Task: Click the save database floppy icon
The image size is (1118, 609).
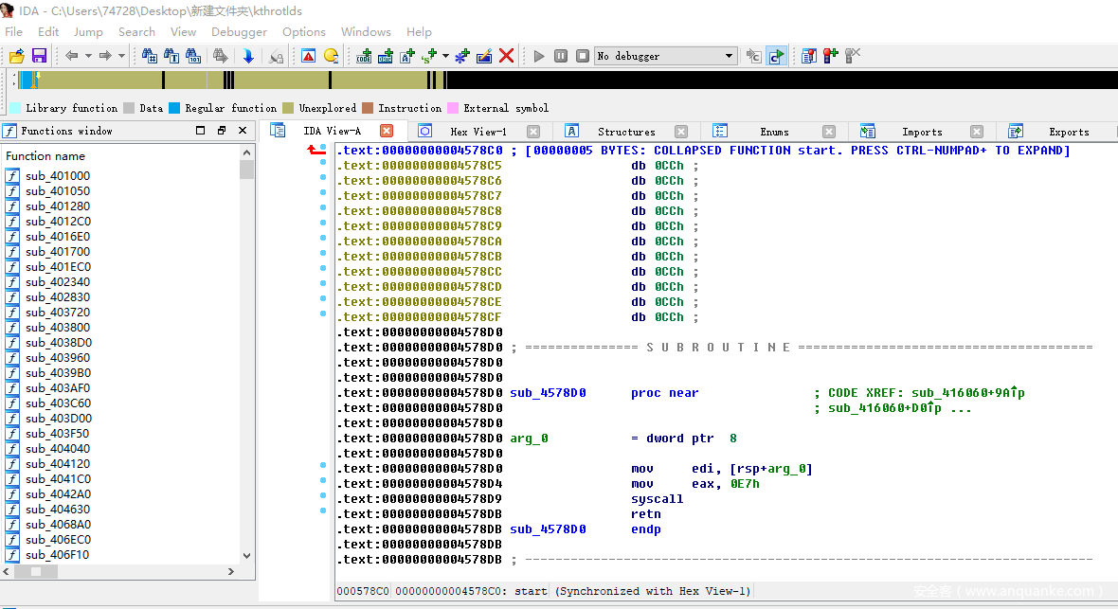Action: (x=39, y=56)
